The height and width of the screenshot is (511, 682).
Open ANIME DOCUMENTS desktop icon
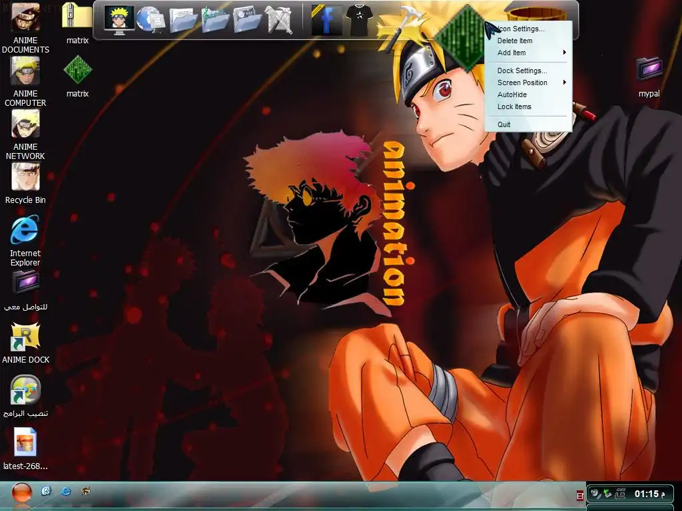pyautogui.click(x=25, y=27)
